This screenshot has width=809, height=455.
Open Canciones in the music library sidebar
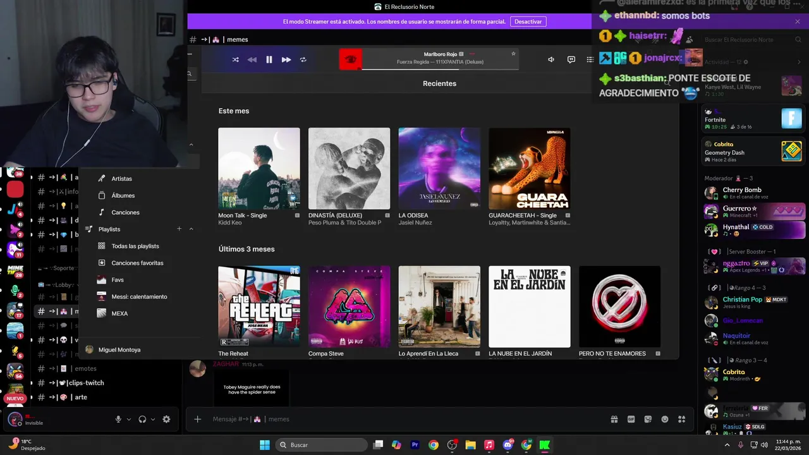[125, 212]
